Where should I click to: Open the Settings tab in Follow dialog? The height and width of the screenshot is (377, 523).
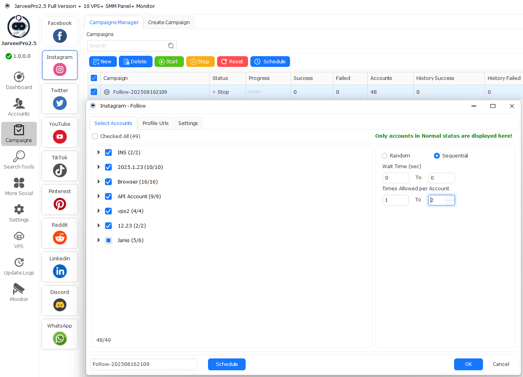[x=188, y=123]
